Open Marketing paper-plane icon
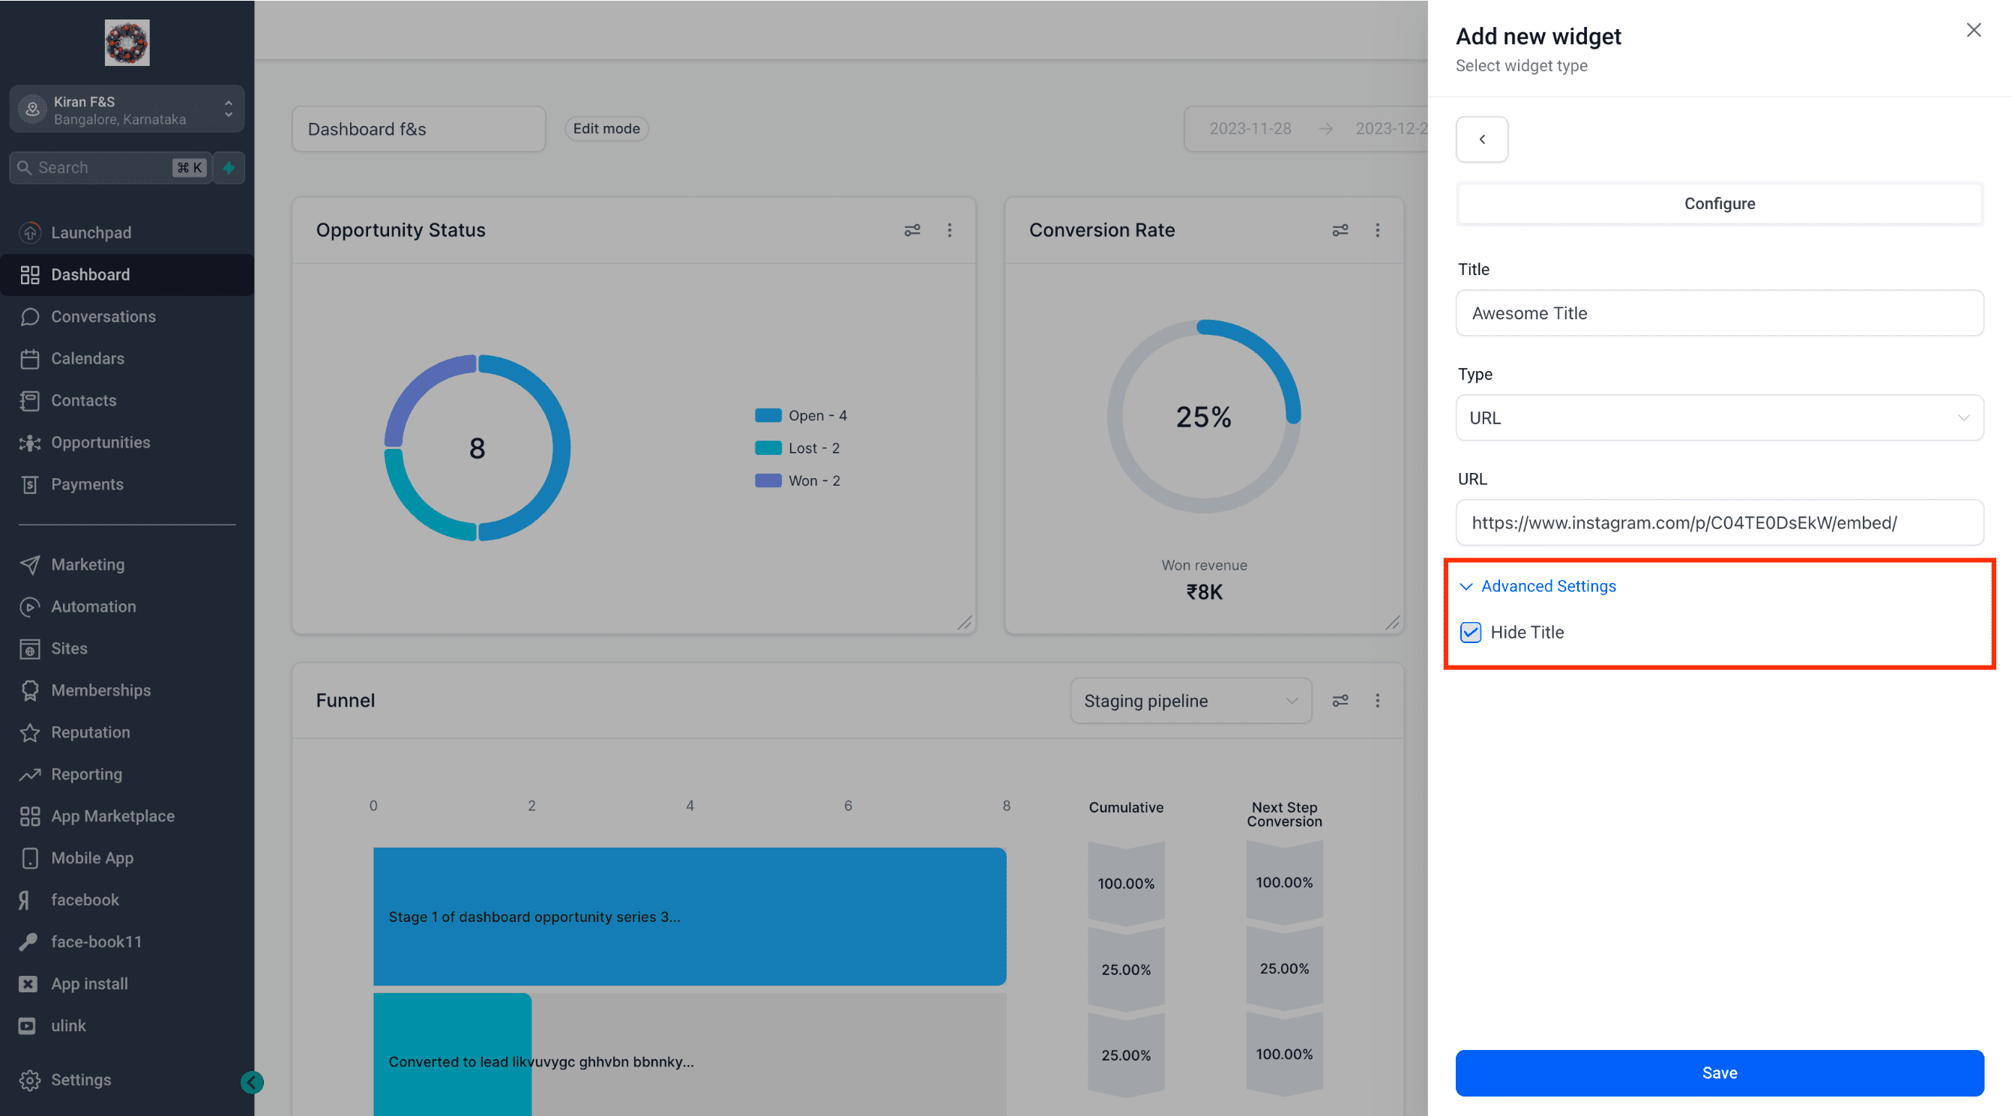The image size is (2012, 1116). click(30, 564)
